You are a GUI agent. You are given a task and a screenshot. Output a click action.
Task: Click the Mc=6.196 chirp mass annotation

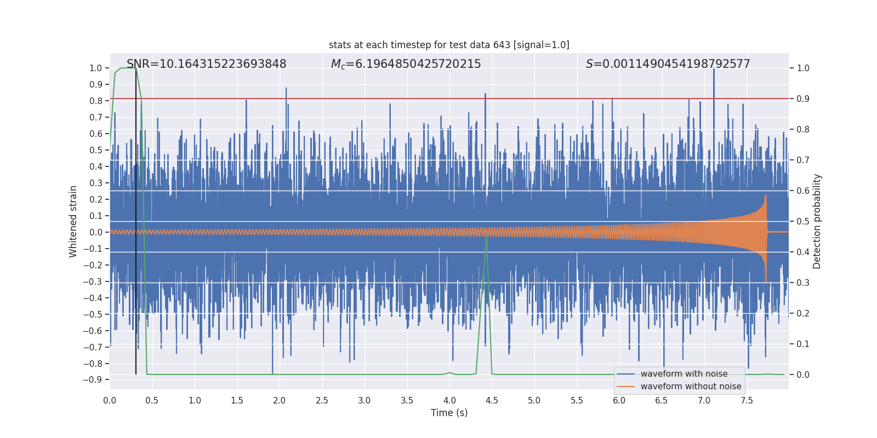tap(406, 64)
